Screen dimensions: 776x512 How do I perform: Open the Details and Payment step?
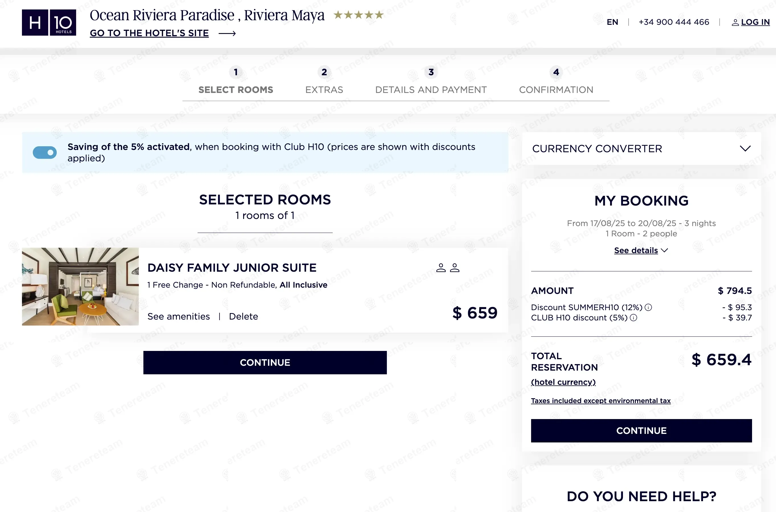430,90
